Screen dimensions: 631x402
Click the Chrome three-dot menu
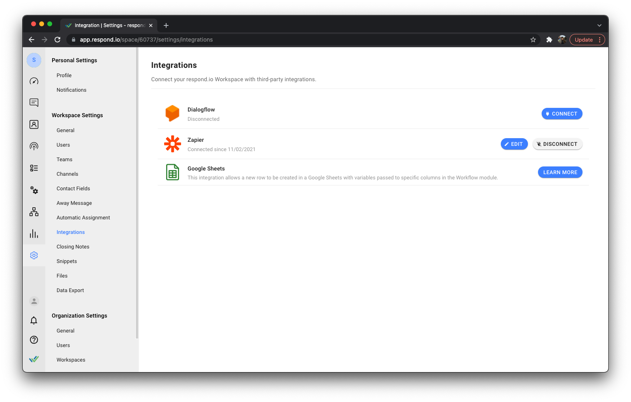click(x=599, y=40)
